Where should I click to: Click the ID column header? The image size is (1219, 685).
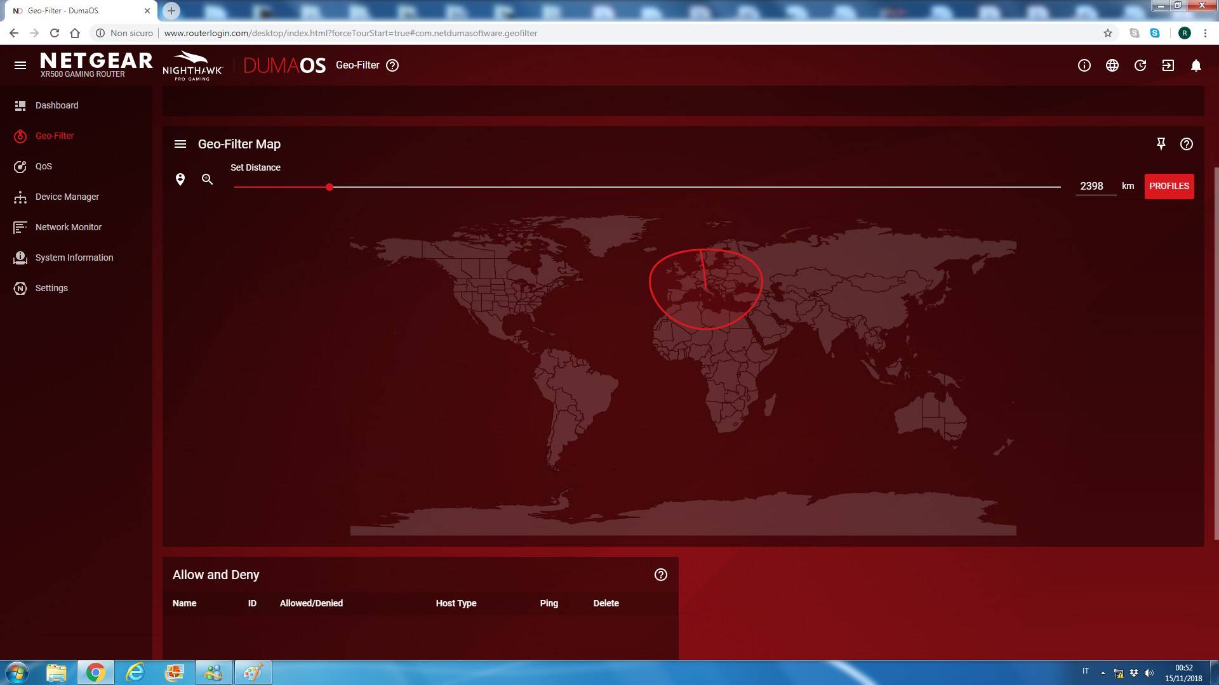coord(252,603)
